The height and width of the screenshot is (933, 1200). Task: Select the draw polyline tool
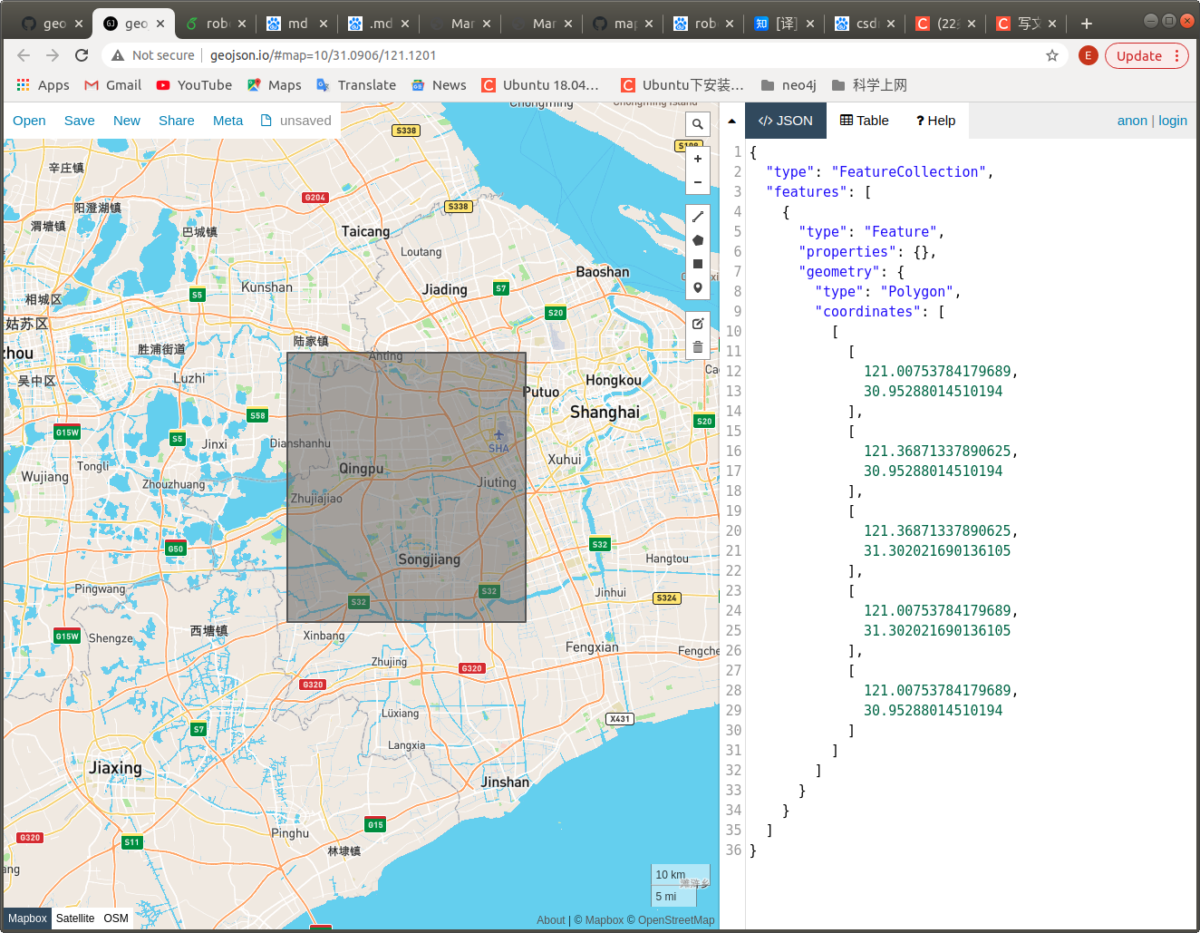coord(697,217)
